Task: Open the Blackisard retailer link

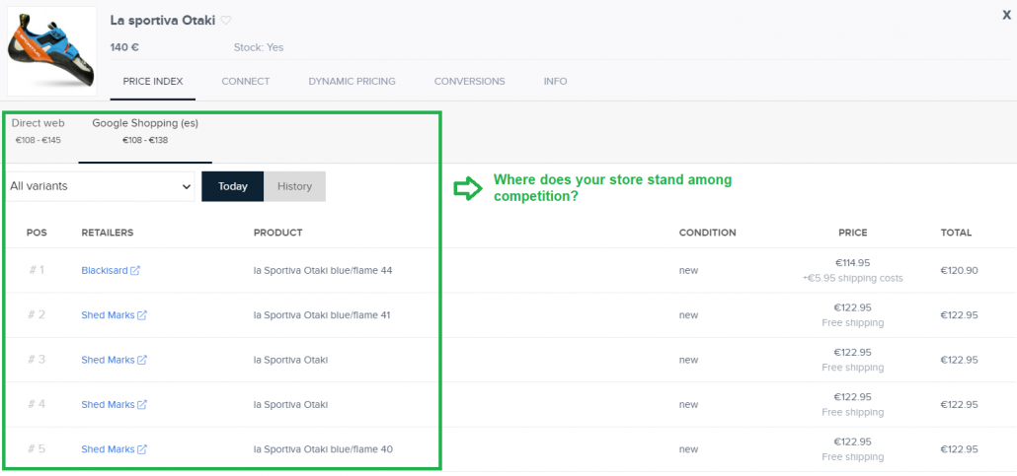Action: coord(105,271)
